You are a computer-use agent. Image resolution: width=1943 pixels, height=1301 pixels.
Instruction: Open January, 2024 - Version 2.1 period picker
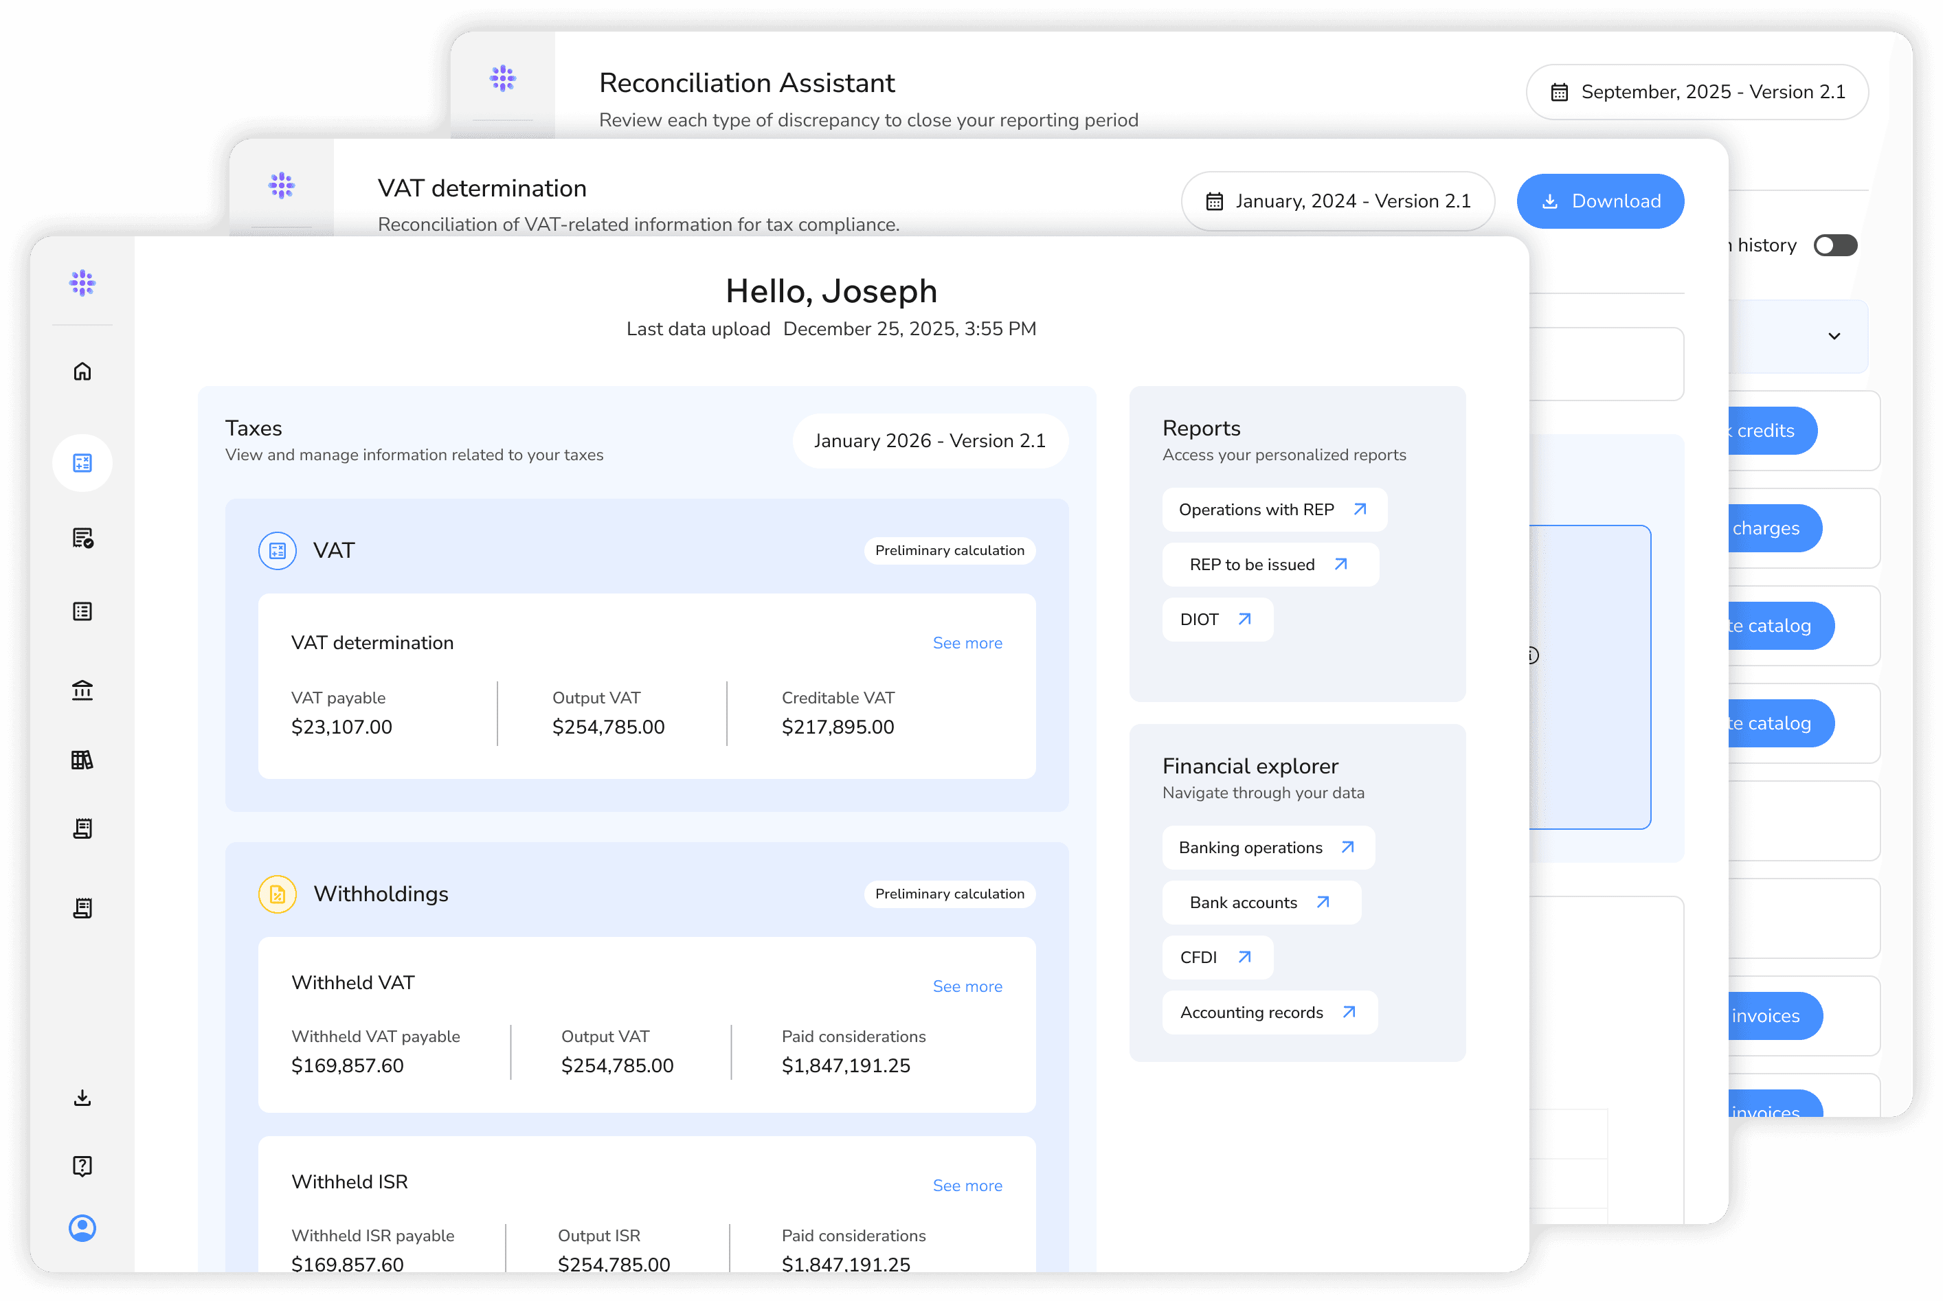(x=1338, y=202)
